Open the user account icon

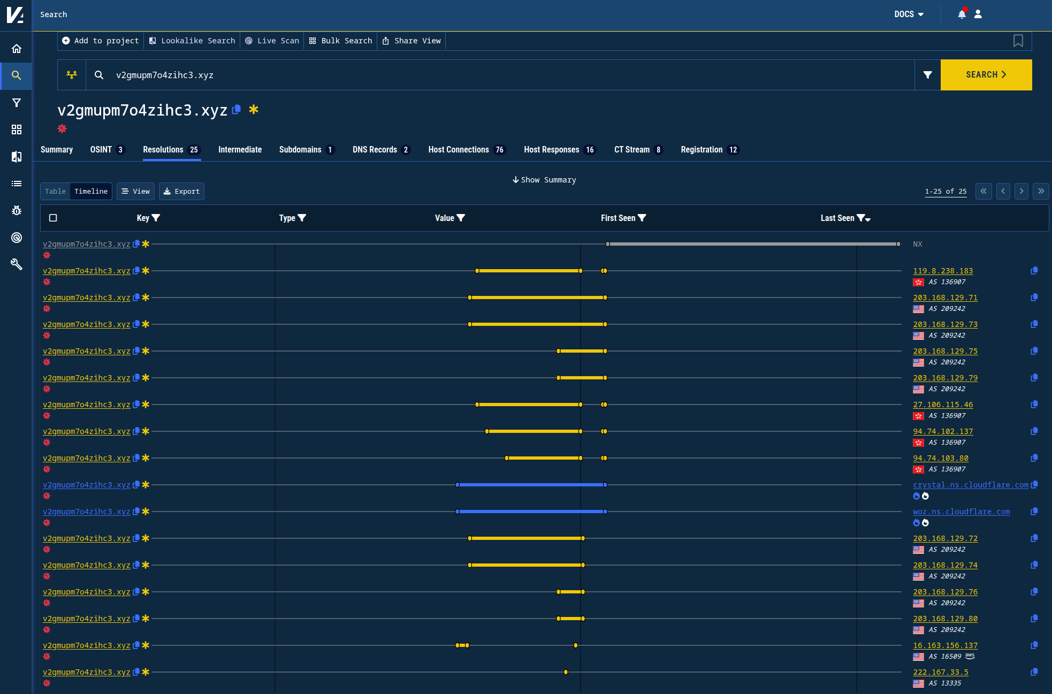978,14
